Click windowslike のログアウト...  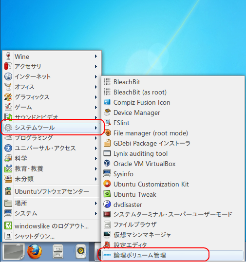(x=52, y=226)
